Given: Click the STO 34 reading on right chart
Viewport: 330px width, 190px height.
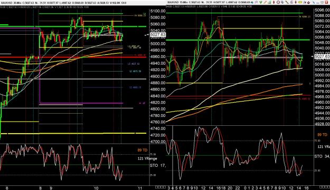Looking at the screenshot, I should [322, 156].
